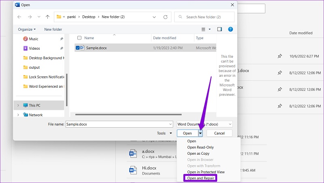Image resolution: width=324 pixels, height=183 pixels.
Task: Expand the This PC tree node
Action: [x=18, y=105]
